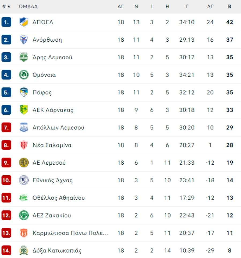Open Ανόρθωση team logo
The height and width of the screenshot is (258, 241).
click(24, 39)
